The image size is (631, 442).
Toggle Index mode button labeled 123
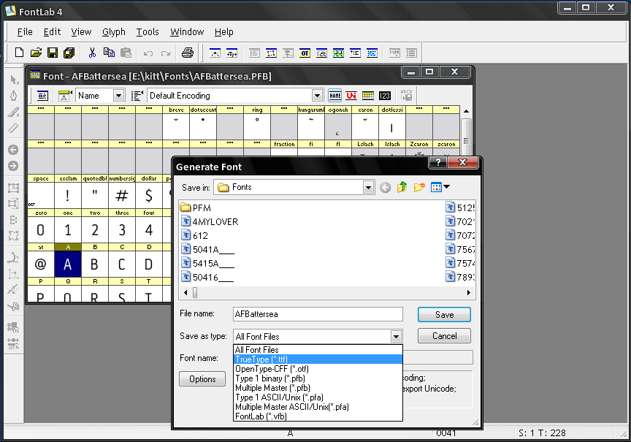coord(385,96)
